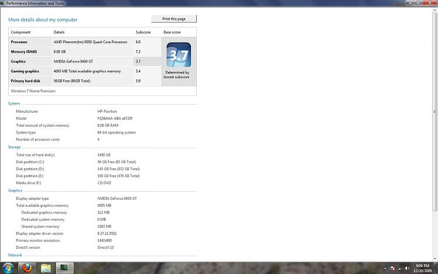Viewport: 438px width, 274px height.
Task: Select the Gaming graphics row label
Action: (25, 71)
